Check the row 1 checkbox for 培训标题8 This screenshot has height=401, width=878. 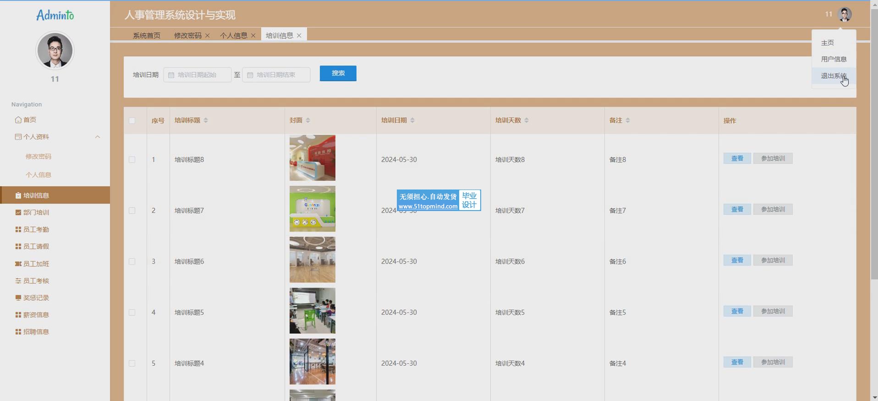point(132,160)
